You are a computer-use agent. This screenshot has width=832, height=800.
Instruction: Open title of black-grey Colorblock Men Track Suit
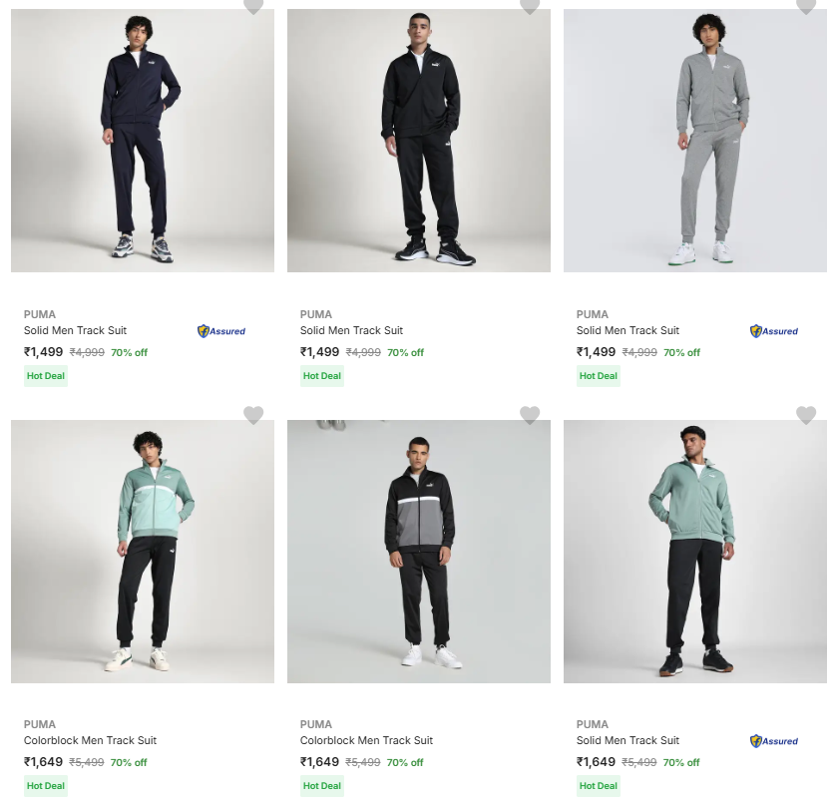(x=366, y=740)
